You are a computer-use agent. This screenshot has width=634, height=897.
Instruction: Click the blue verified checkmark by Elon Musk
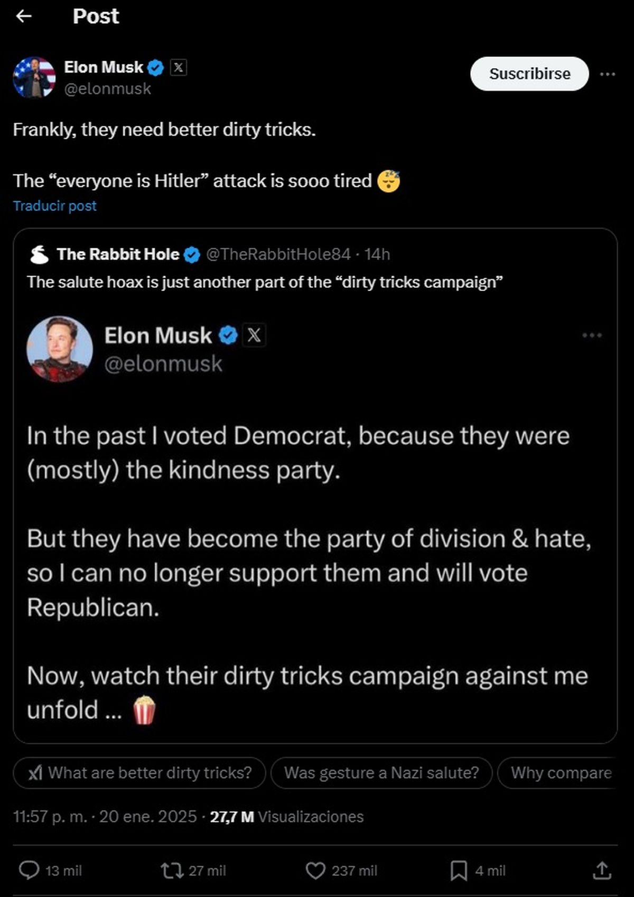tap(156, 68)
